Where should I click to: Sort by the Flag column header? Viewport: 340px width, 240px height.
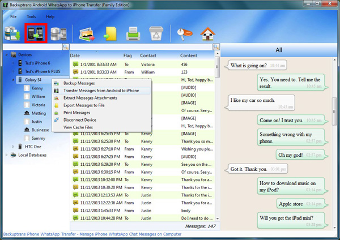[x=127, y=55]
